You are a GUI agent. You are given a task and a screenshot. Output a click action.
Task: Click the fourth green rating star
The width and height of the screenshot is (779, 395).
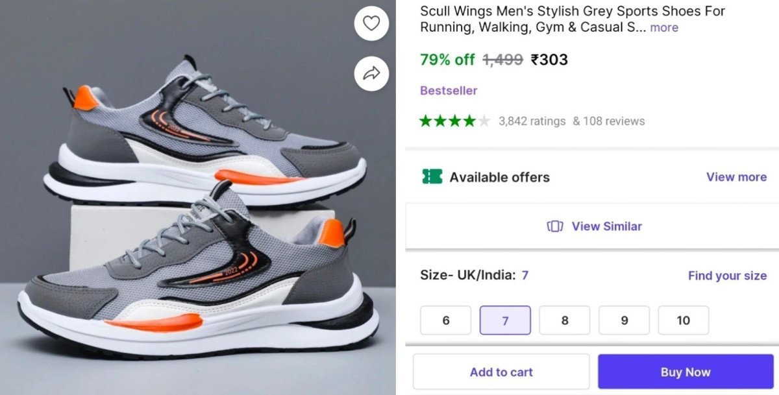[469, 120]
